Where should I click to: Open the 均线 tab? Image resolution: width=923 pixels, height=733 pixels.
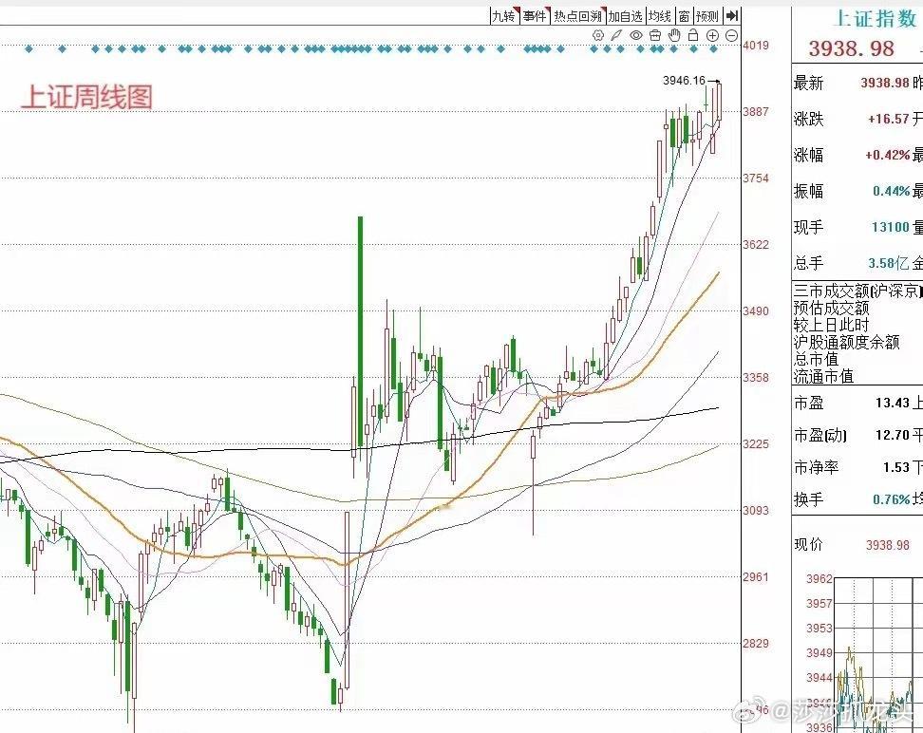tap(659, 16)
